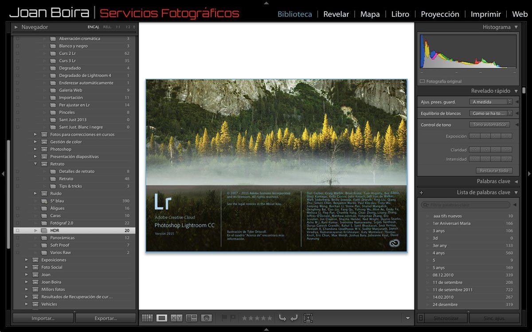
Task: Switch to Loupe view in toolbar
Action: (162, 318)
